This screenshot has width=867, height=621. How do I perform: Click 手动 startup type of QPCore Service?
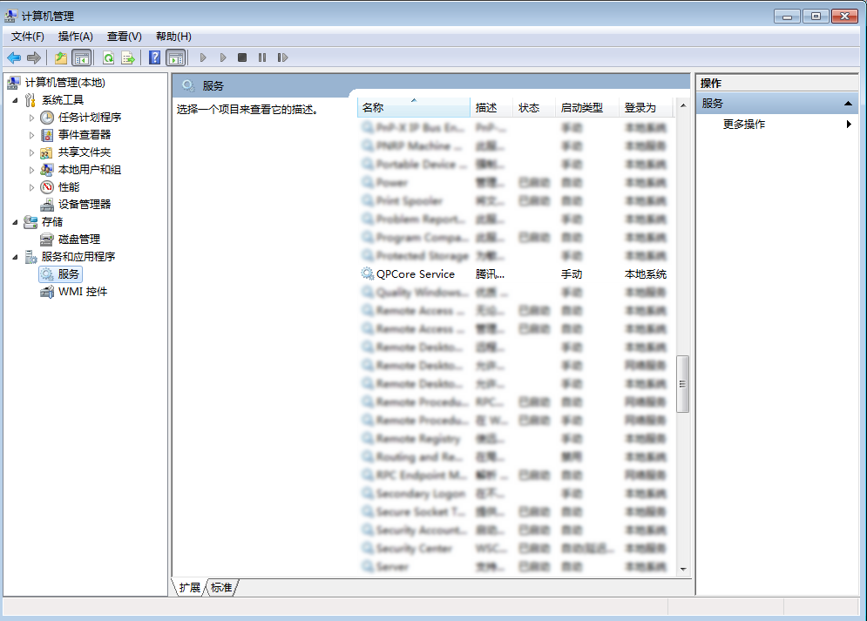(x=572, y=274)
